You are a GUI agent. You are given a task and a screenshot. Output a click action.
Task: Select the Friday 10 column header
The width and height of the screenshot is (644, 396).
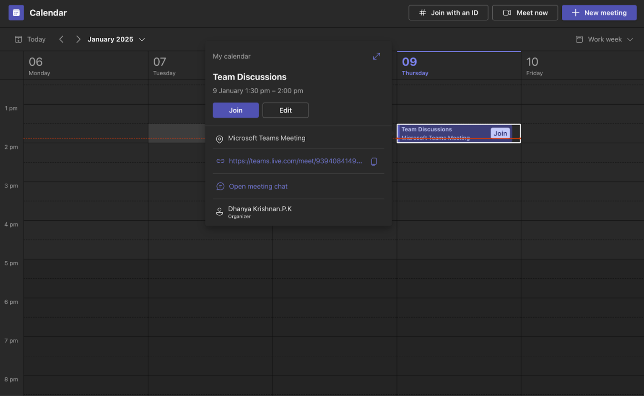pyautogui.click(x=534, y=66)
